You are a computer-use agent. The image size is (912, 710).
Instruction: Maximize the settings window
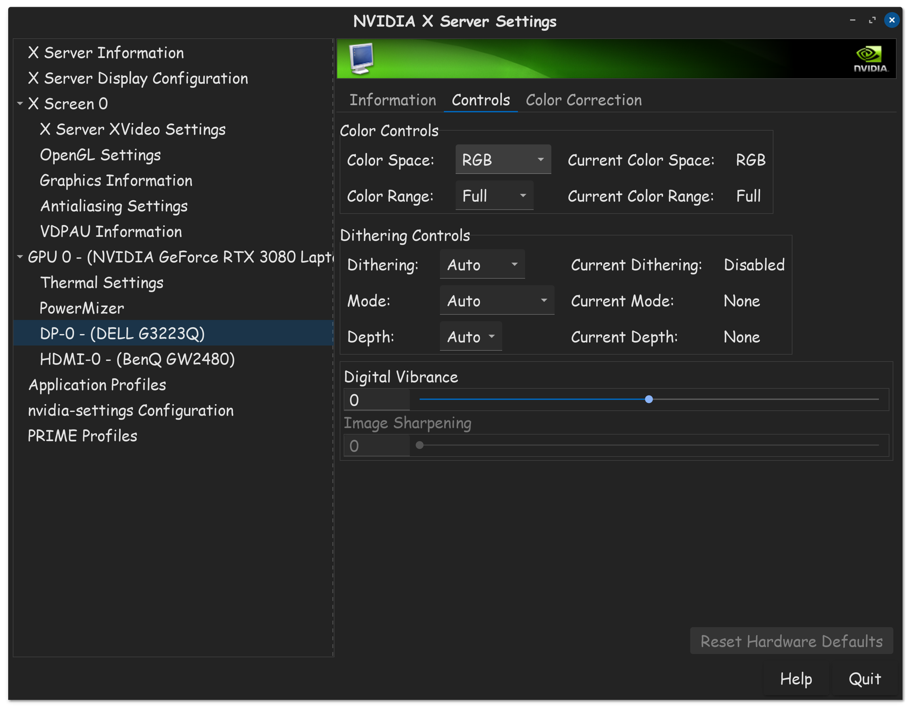click(x=872, y=20)
